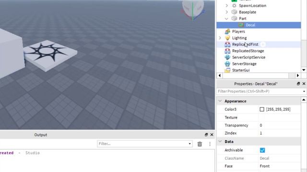This screenshot has width=307, height=172.
Task: Collapse the Part tree node
Action: coord(227,19)
